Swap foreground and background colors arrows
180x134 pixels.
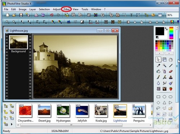166,29
